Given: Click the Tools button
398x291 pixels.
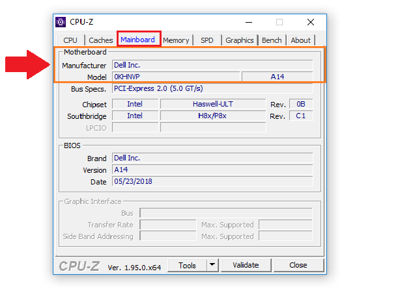Looking at the screenshot, I should point(187,265).
